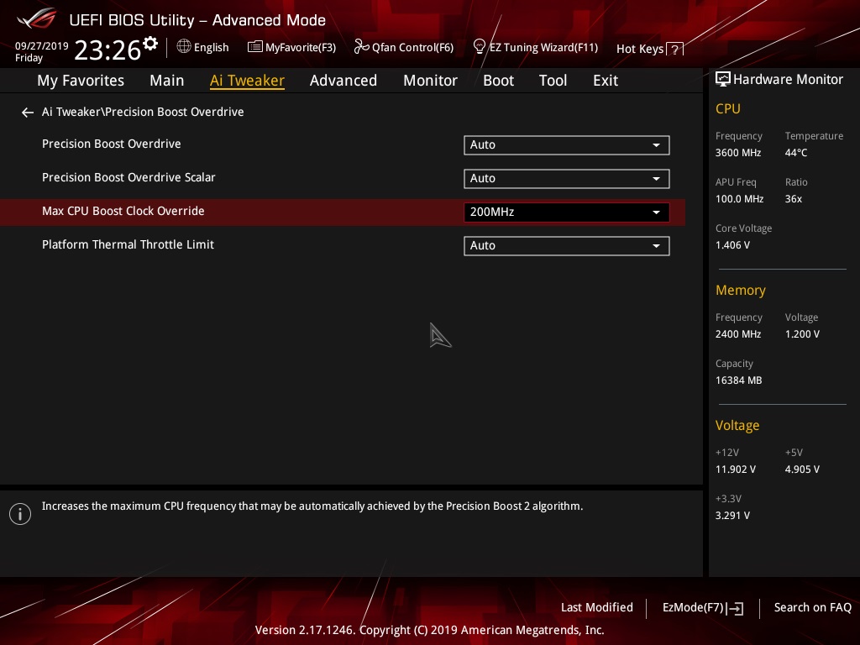
Task: Open the Boot tab
Action: click(499, 81)
